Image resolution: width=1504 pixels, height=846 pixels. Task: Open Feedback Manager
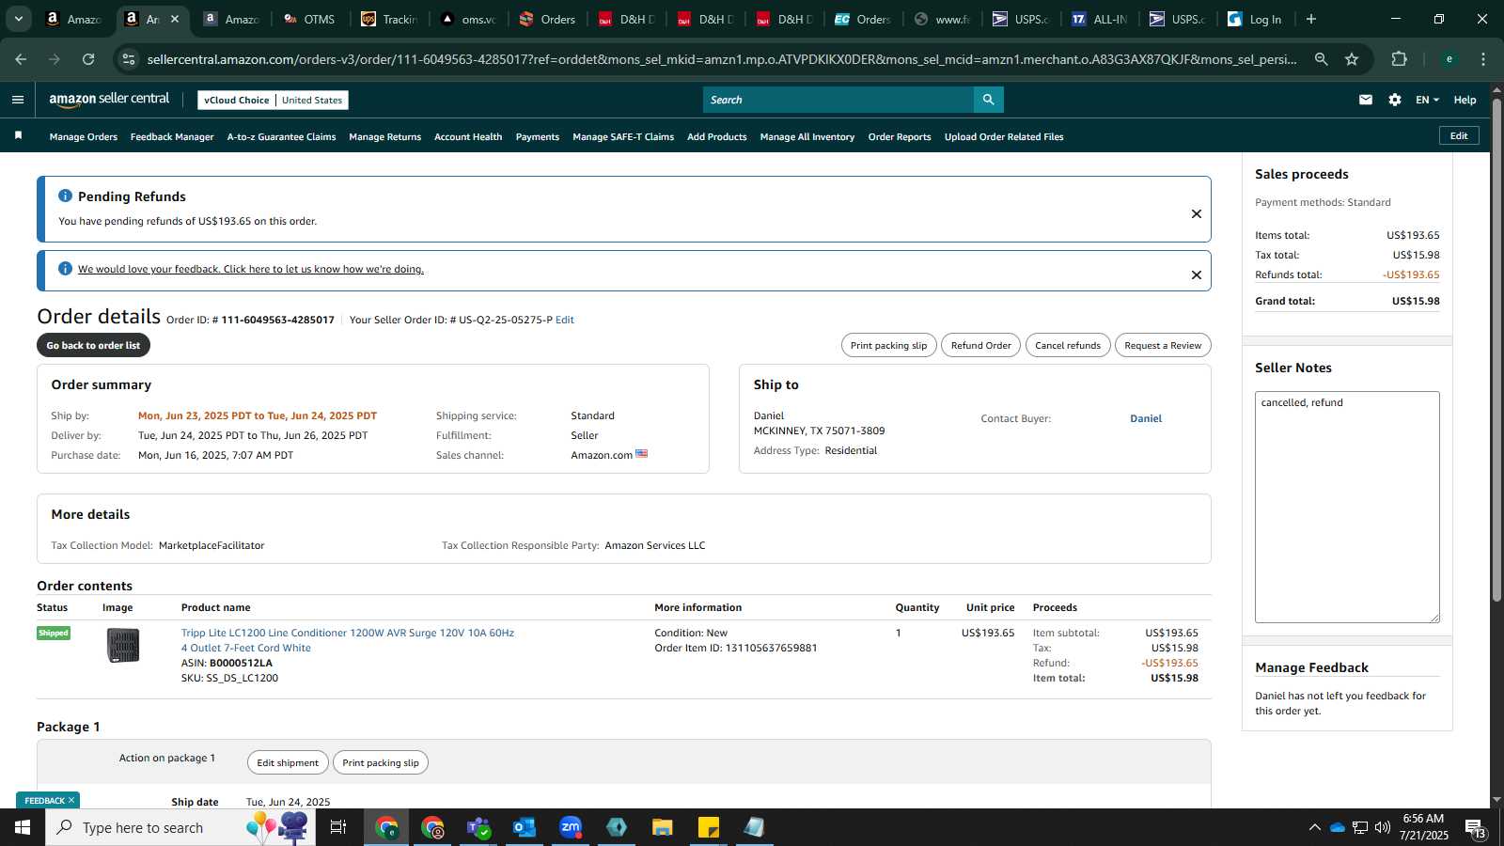pyautogui.click(x=172, y=137)
